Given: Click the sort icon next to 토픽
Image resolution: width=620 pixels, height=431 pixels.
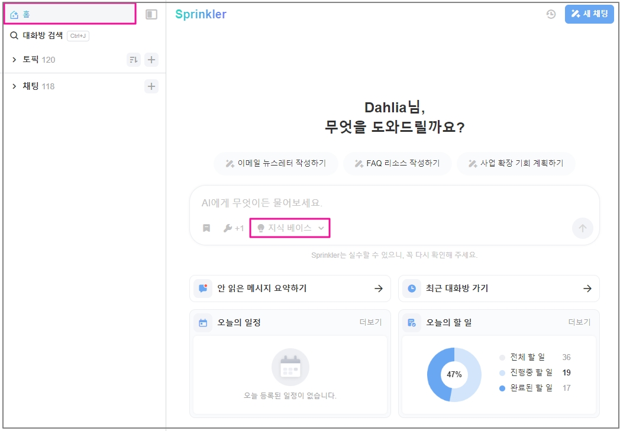Looking at the screenshot, I should [x=134, y=60].
